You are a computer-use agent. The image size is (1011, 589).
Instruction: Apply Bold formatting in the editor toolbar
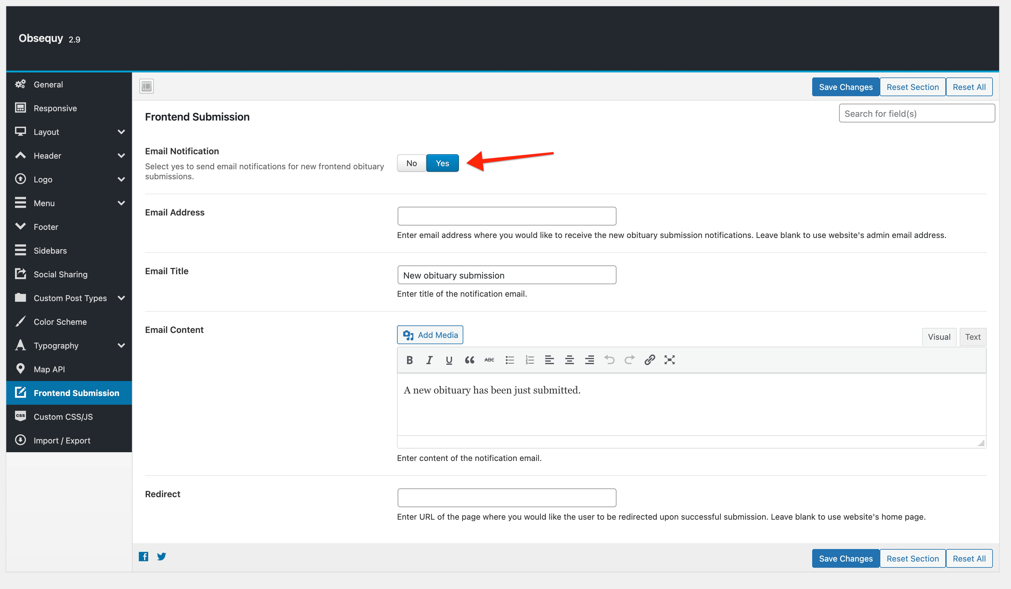[x=409, y=360]
